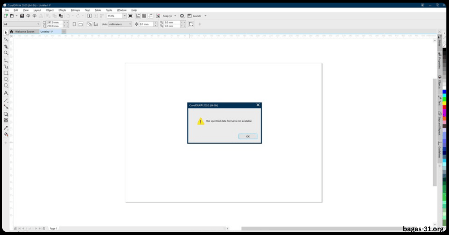Select the Pick tool
The height and width of the screenshot is (235, 449).
(x=6, y=33)
